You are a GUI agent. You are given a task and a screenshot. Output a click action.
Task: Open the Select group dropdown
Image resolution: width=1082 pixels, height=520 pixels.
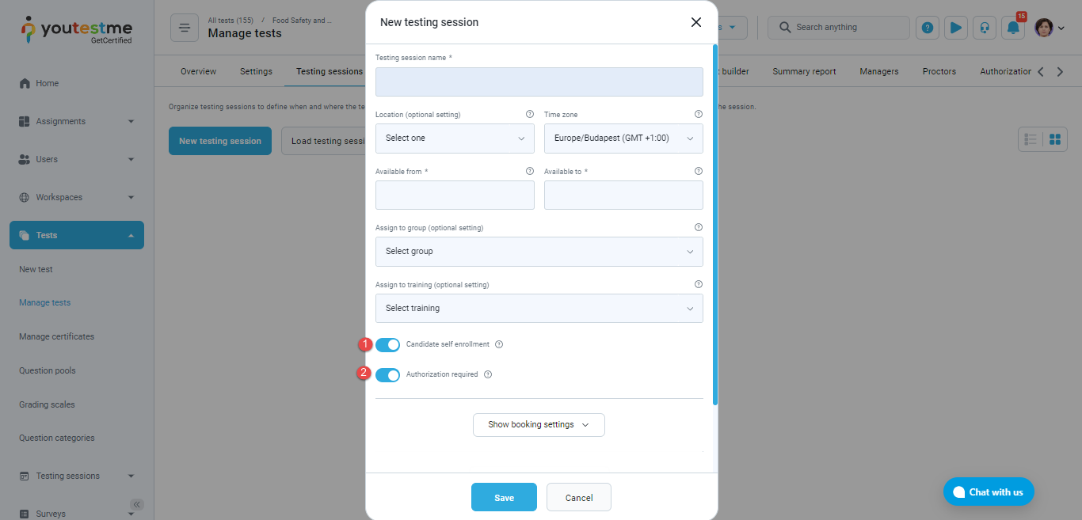coord(539,252)
